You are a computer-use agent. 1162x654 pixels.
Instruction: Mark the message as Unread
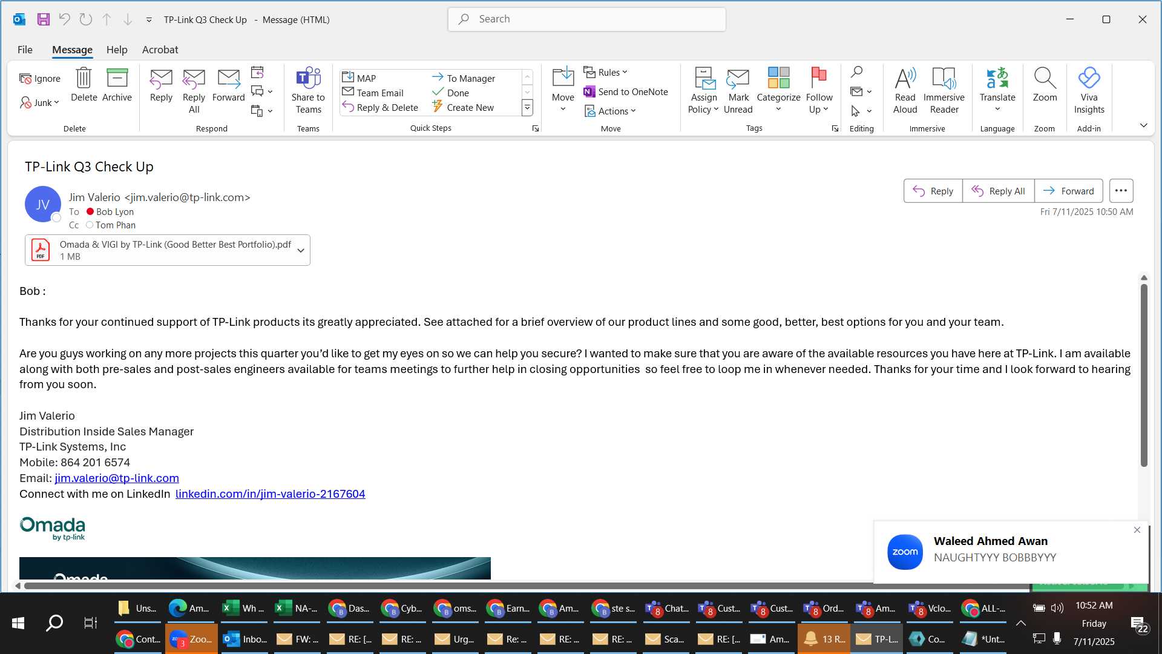[738, 91]
